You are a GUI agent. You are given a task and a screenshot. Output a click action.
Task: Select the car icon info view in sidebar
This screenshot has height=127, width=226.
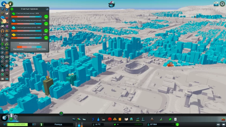[x=2, y=27]
